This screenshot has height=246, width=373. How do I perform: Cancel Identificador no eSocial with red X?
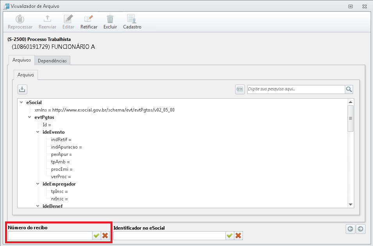click(238, 235)
